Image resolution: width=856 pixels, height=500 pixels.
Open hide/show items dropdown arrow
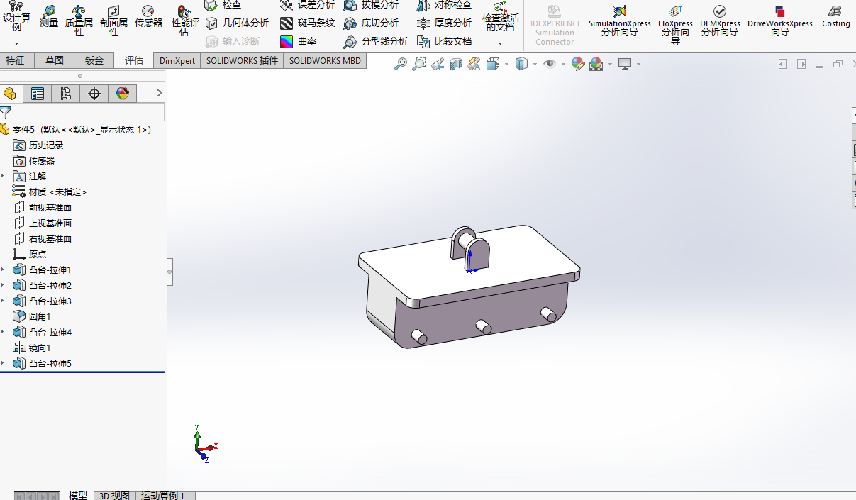(x=563, y=65)
